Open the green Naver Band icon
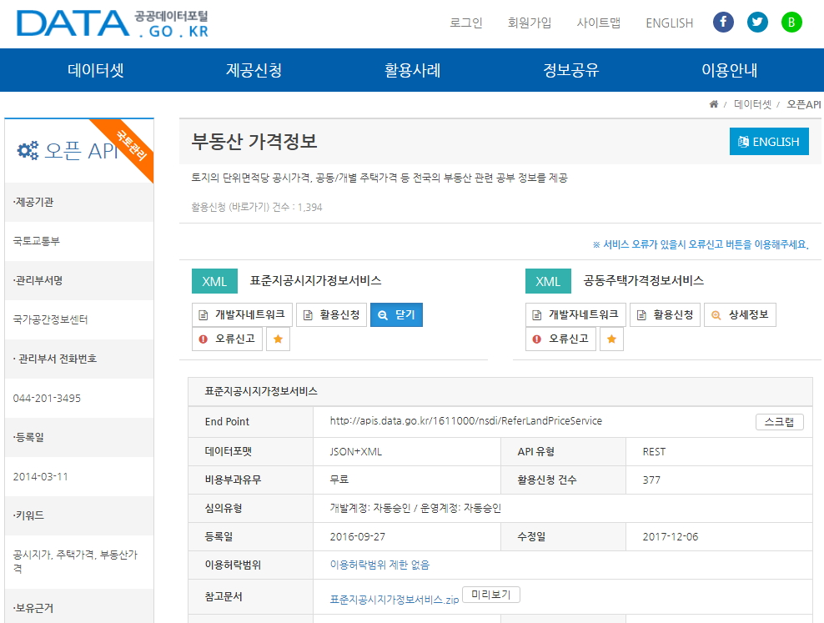824x623 pixels. click(791, 22)
